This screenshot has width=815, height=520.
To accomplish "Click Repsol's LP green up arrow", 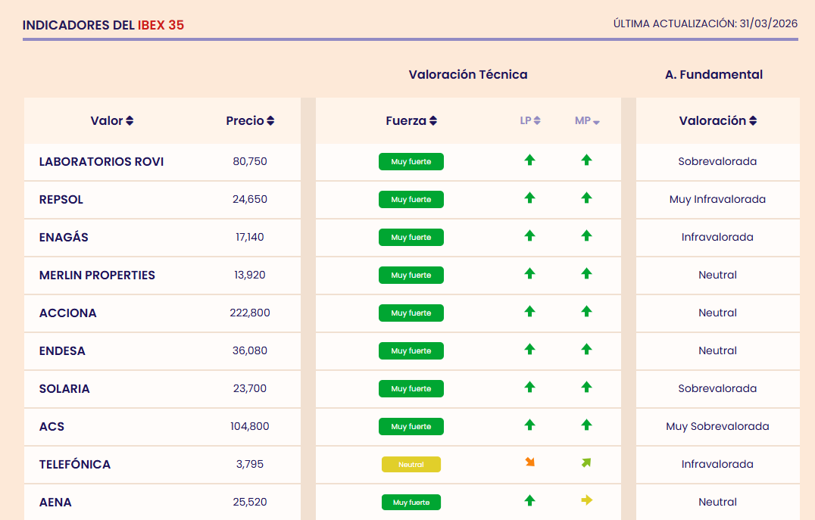I will click(x=529, y=198).
